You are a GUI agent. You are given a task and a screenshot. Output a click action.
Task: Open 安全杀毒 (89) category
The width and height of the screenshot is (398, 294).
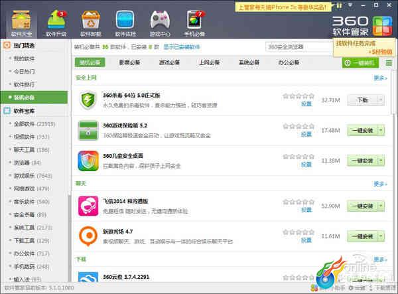(30, 215)
